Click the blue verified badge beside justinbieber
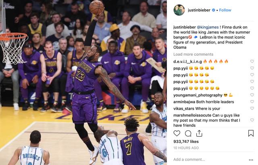Screen dimensions: 258x165 pos(213,10)
